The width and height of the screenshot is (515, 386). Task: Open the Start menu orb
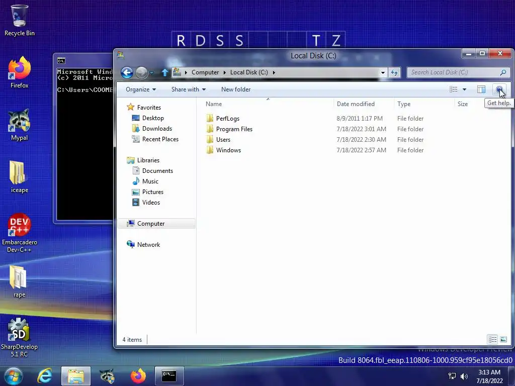pos(13,376)
